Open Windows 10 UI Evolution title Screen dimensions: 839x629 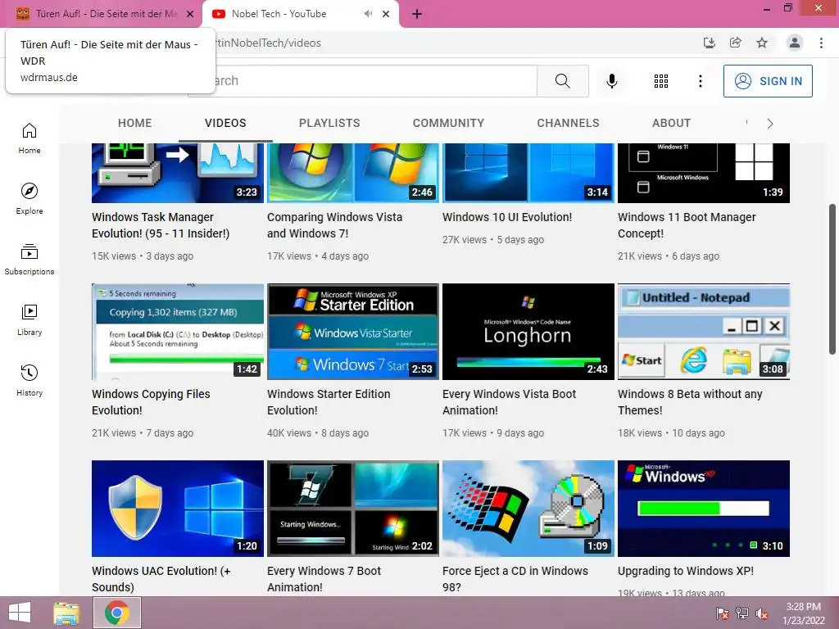[507, 217]
